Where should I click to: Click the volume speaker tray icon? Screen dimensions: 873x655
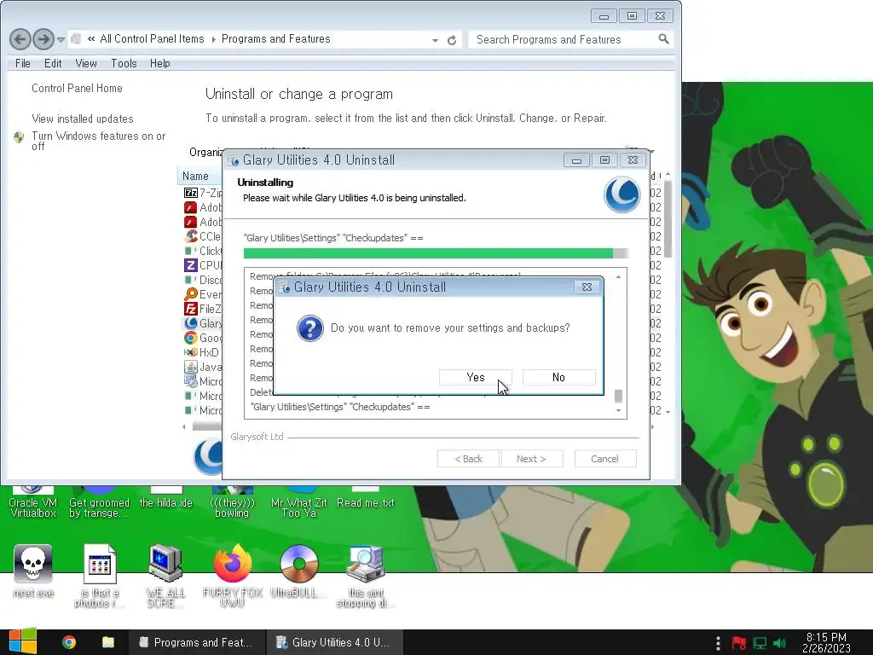pyautogui.click(x=779, y=643)
